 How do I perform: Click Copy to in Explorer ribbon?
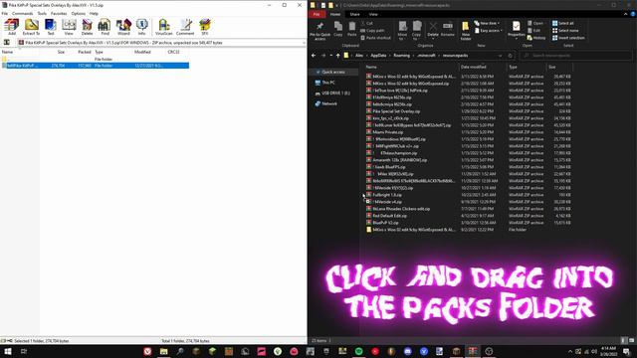click(417, 31)
